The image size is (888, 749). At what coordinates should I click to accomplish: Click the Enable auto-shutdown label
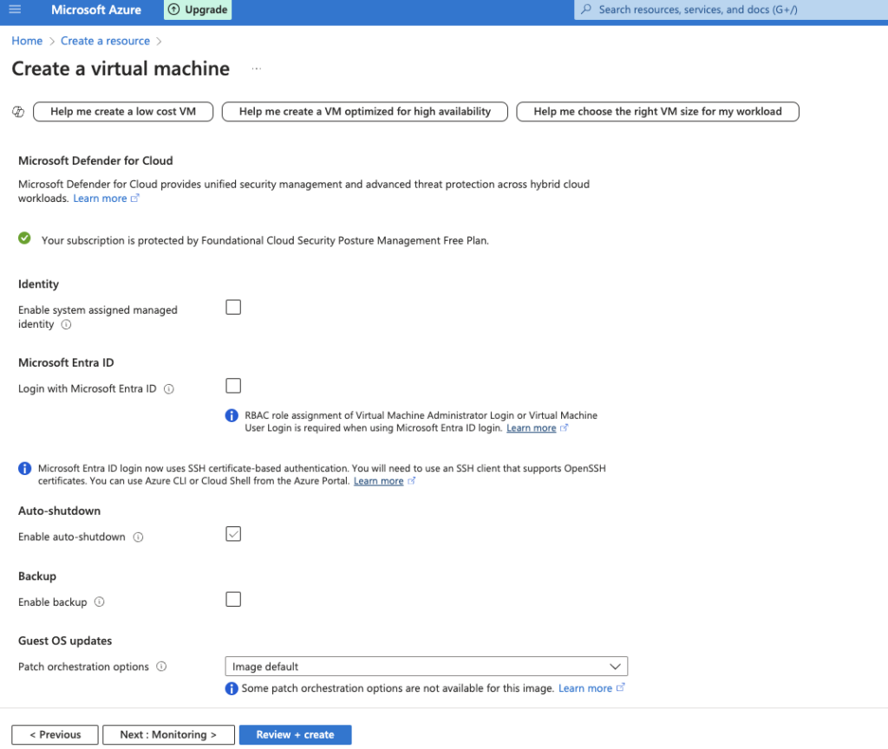pyautogui.click(x=71, y=537)
